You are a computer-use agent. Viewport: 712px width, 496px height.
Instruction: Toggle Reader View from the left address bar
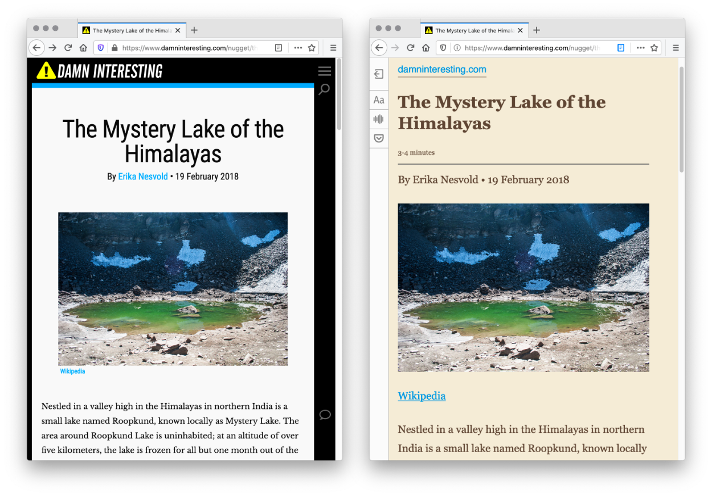click(x=279, y=48)
